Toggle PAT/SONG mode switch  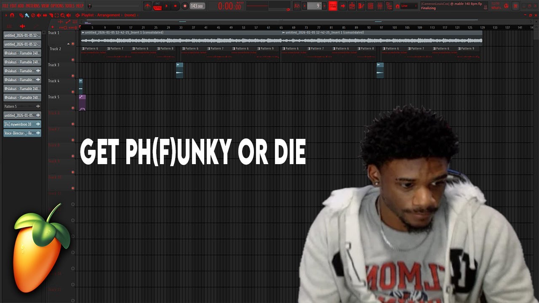click(157, 6)
